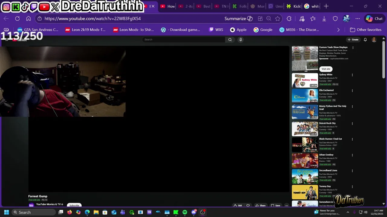This screenshot has height=217, width=387.
Task: Click the Windows Start button
Action: tap(6, 212)
